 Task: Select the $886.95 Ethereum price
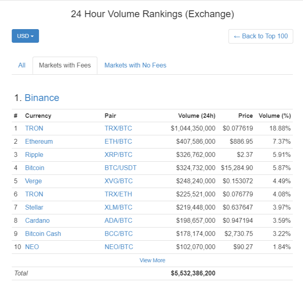(x=241, y=141)
